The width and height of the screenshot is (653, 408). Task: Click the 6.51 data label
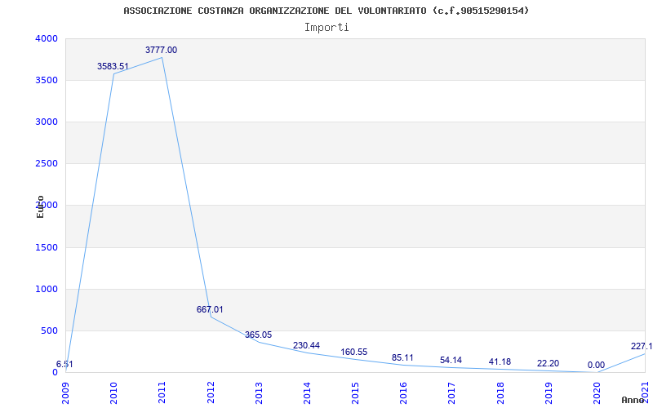tap(64, 365)
